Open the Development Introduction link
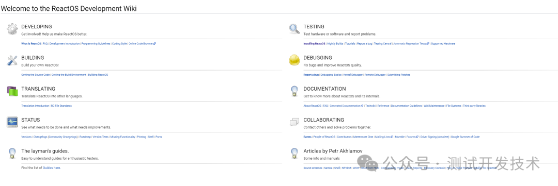Viewport: 558px width, 186px height. pos(65,44)
